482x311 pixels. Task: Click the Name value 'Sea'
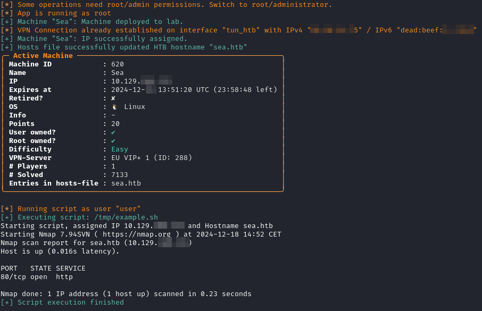(118, 73)
